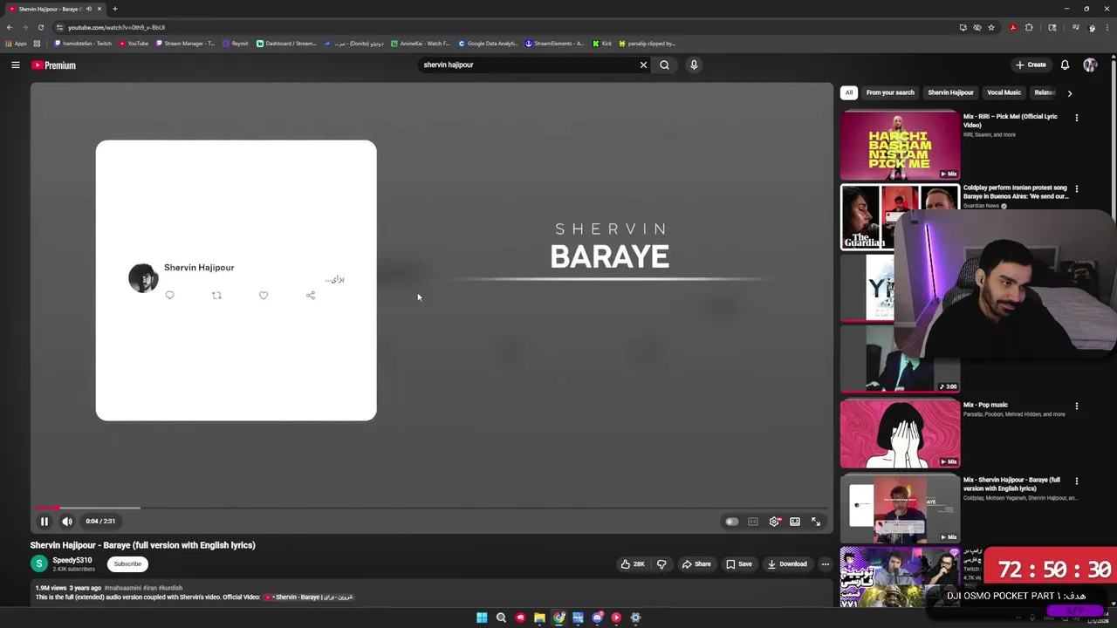
Task: Open the 'Google Data Analytics' bookmark
Action: tap(489, 44)
